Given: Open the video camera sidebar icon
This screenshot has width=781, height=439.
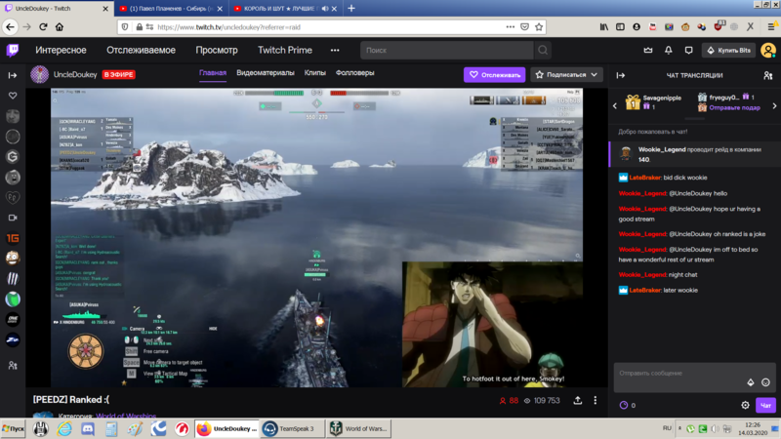Looking at the screenshot, I should tap(13, 218).
